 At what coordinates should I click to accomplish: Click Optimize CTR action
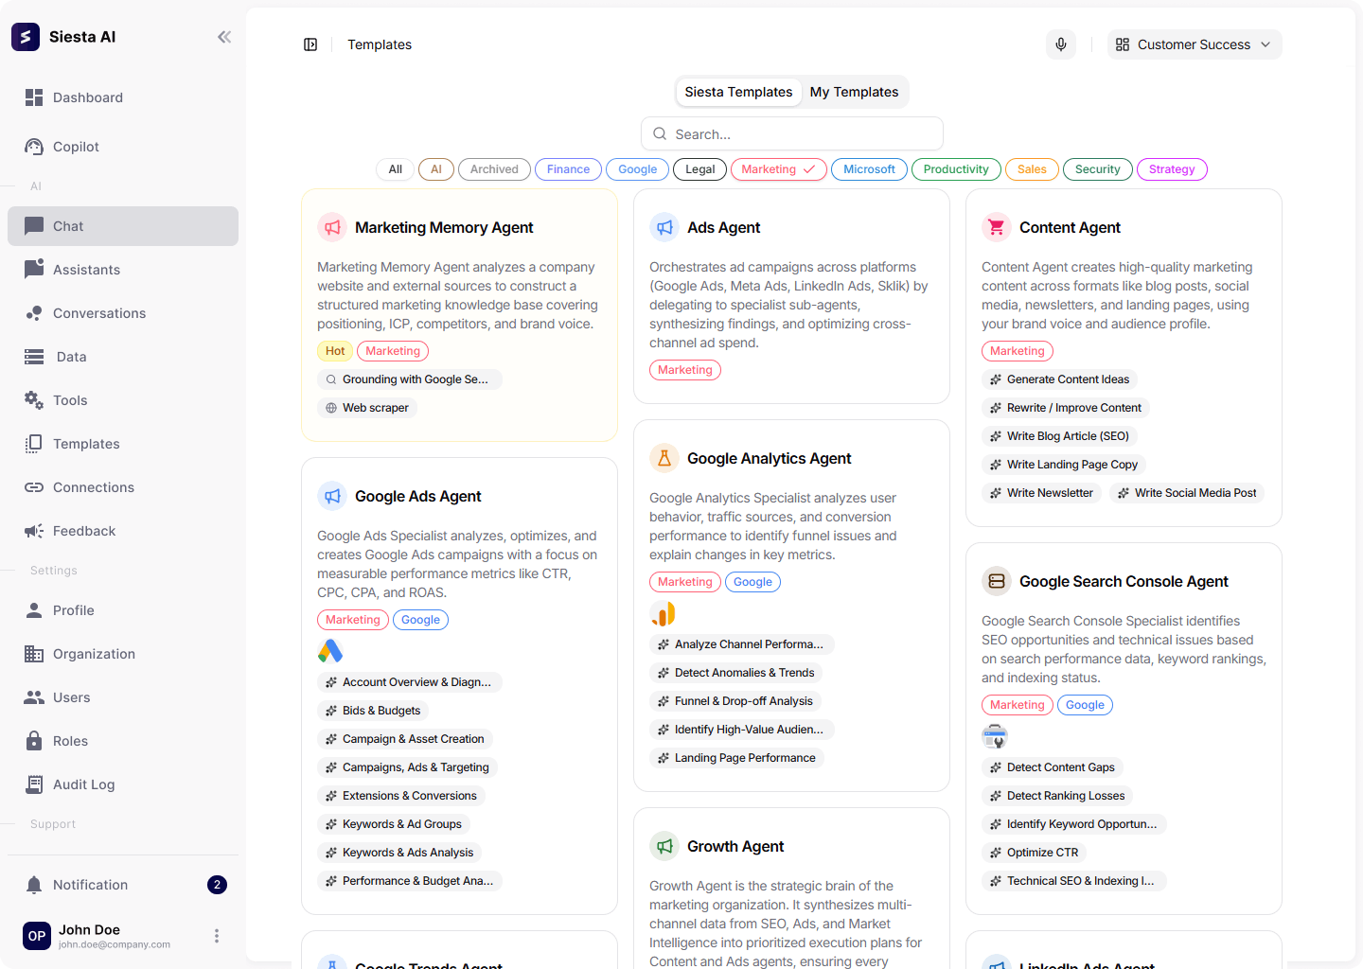(1034, 853)
